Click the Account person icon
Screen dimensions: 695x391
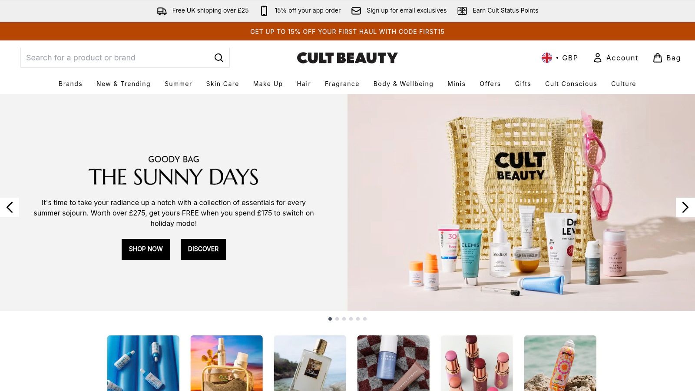click(598, 58)
